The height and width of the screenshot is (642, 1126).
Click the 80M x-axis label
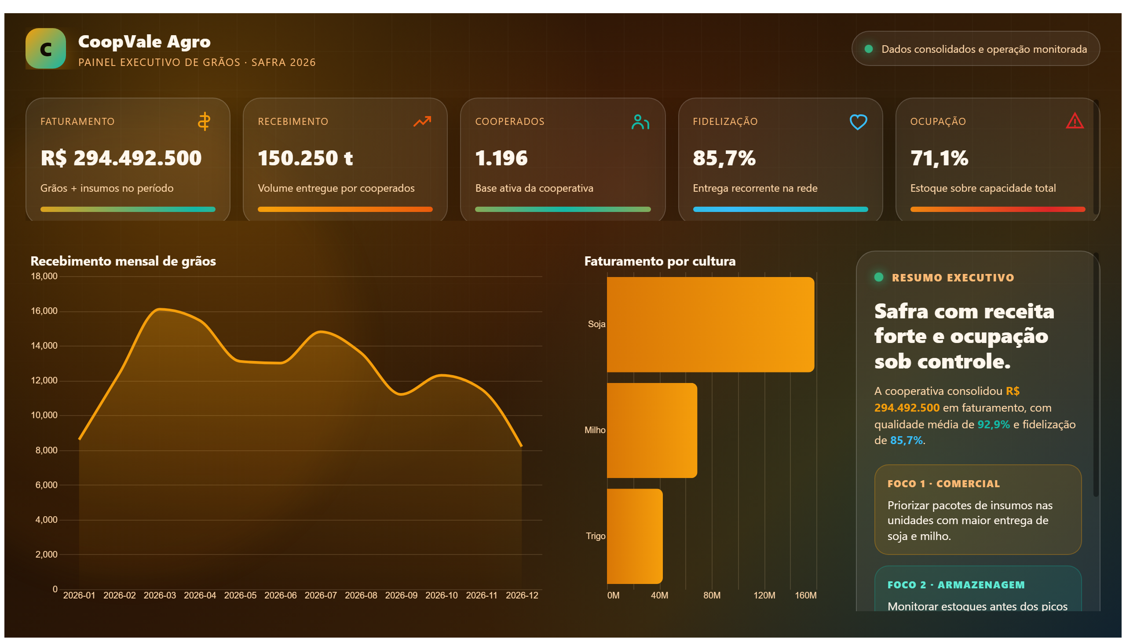711,595
